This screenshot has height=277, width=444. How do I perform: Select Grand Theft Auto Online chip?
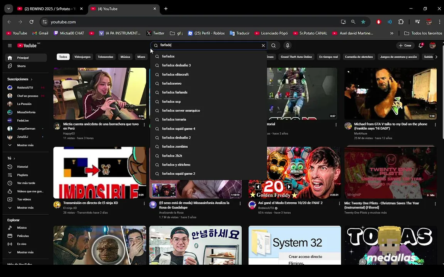[296, 57]
